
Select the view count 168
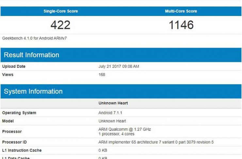[102, 75]
